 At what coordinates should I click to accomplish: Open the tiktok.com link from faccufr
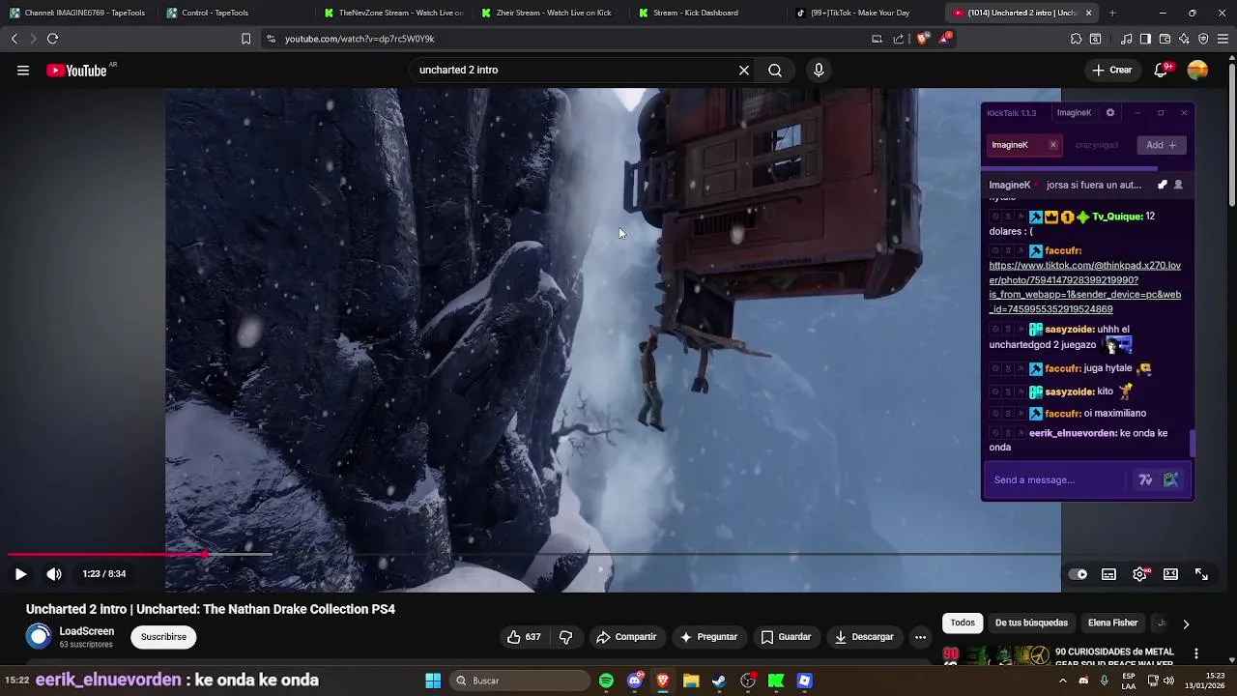pos(1084,287)
